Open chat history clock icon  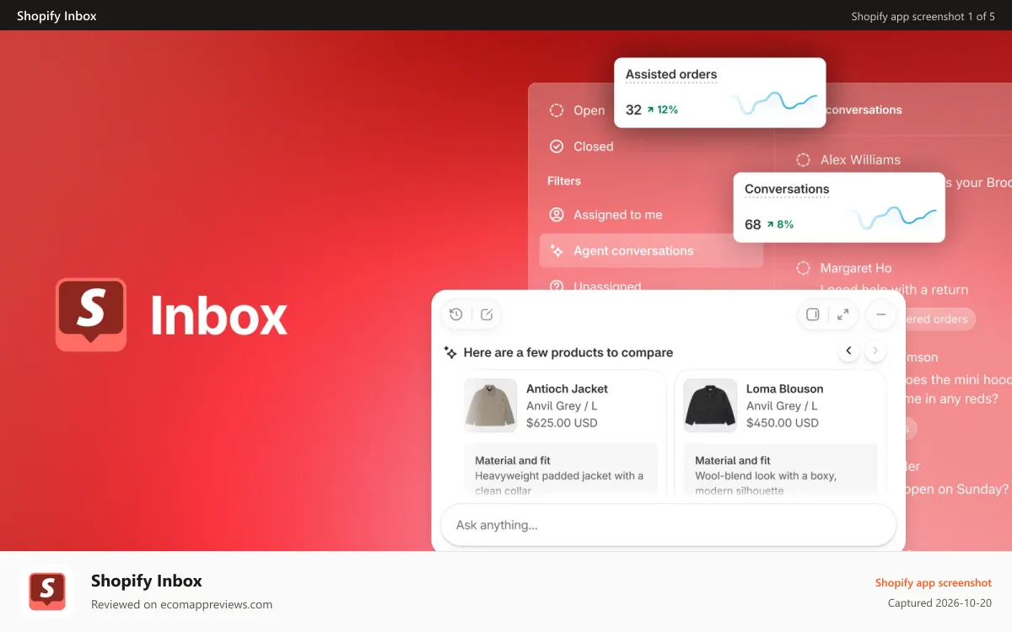click(x=456, y=314)
